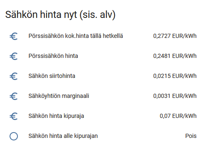Image resolution: width=203 pixels, height=150 pixels.
Task: Open Sähkön hinta alle kipurajan sensor
Action: click(63, 136)
